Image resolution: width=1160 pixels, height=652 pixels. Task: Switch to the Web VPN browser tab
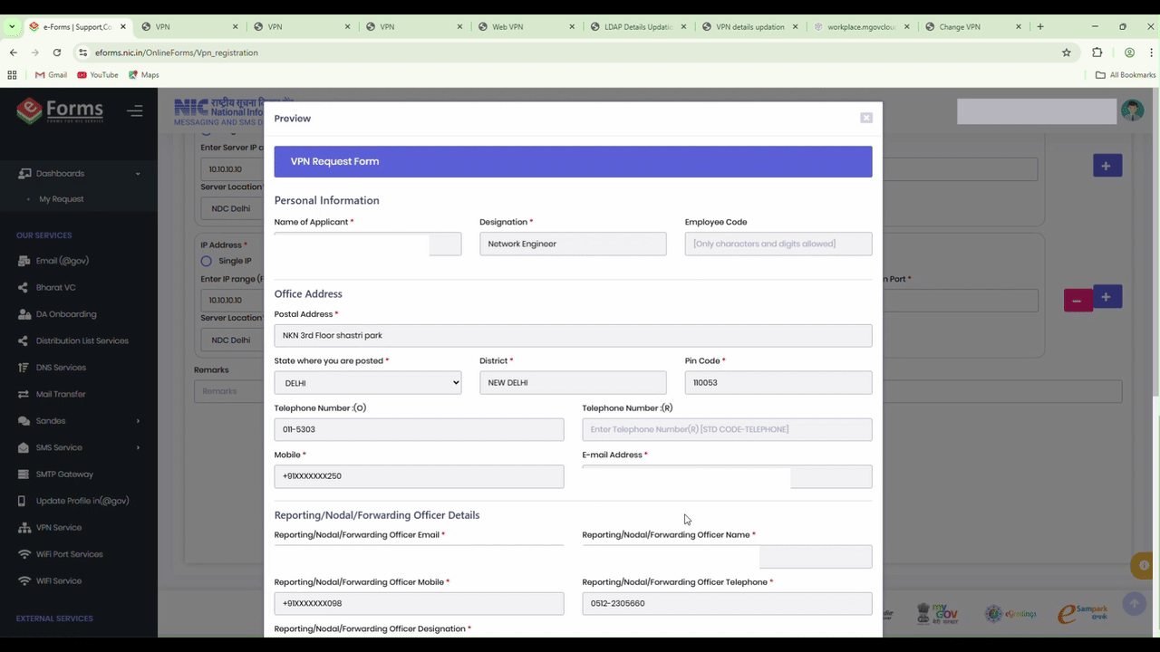coord(507,26)
